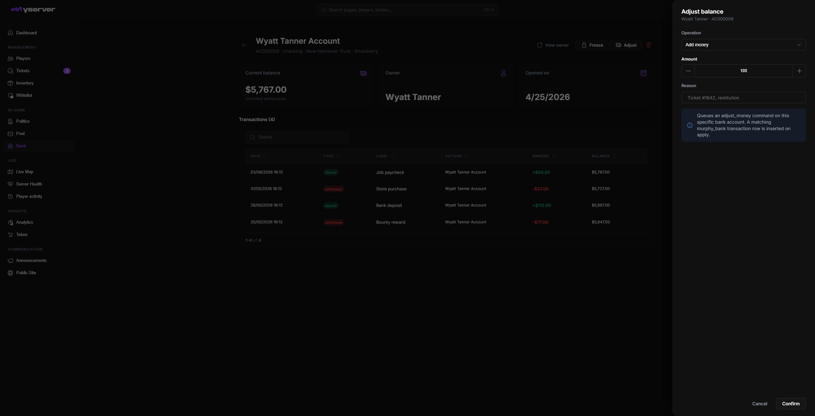Image resolution: width=815 pixels, height=416 pixels.
Task: Open Tickets in the sidebar
Action: pos(39,71)
